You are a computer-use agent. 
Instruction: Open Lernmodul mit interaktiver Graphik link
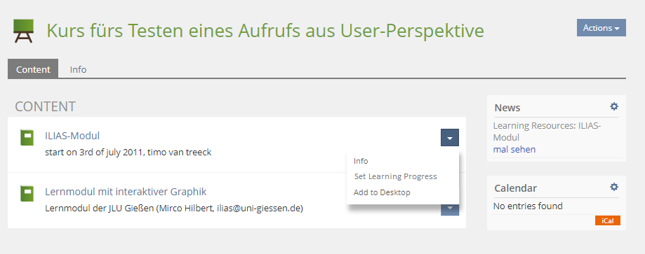pos(126,192)
